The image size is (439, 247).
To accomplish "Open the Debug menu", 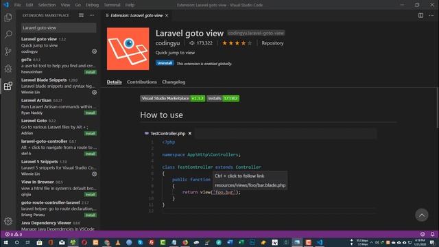I will pos(92,5).
